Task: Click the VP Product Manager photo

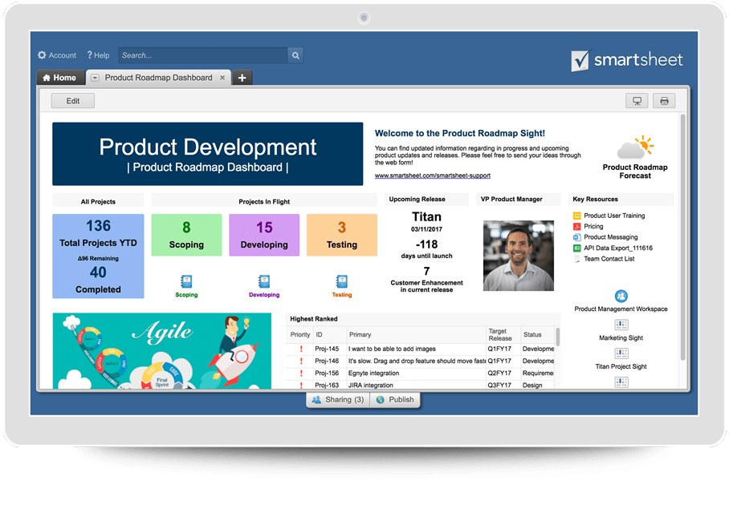Action: [519, 256]
